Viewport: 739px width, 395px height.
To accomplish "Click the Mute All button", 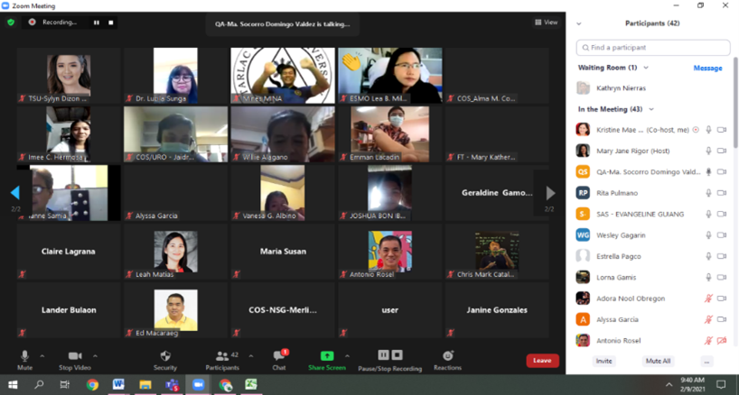I will [657, 361].
